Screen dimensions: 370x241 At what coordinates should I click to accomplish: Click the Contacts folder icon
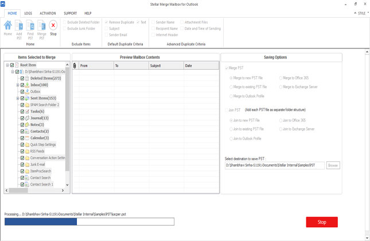(28, 131)
